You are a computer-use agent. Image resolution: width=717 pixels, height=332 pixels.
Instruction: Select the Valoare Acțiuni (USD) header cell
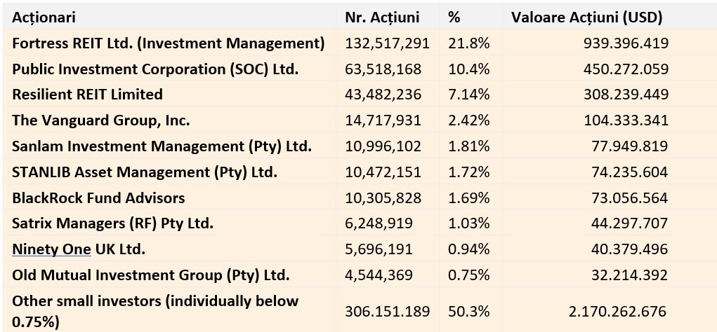586,18
